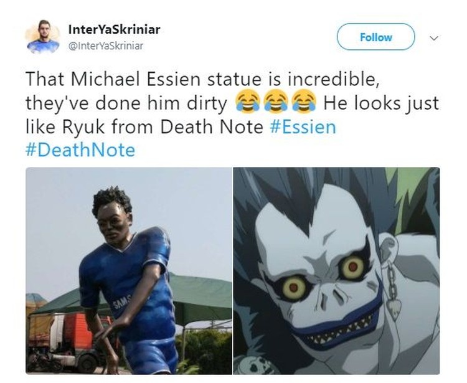Open InterYaSkriniar's profile avatar picture
Screen dimensions: 467x383
click(x=43, y=37)
